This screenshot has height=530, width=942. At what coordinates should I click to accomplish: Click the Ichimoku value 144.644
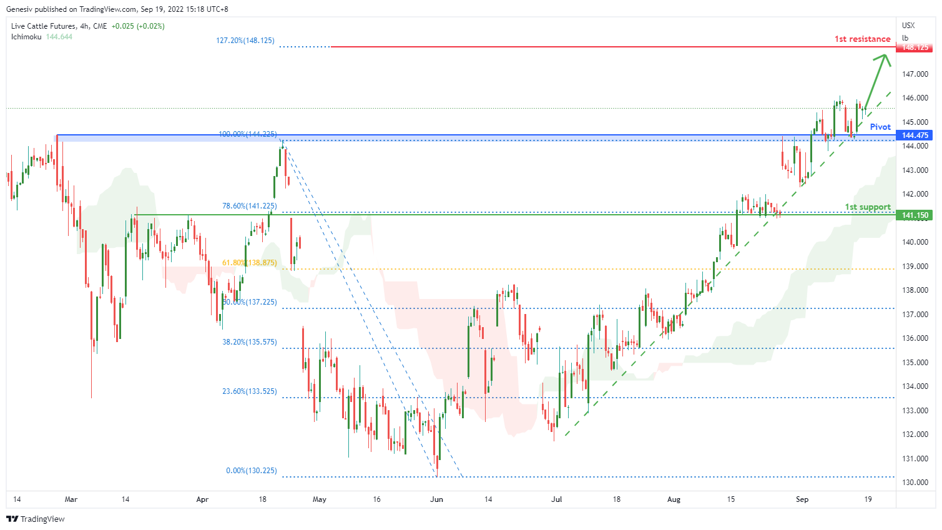click(x=59, y=37)
